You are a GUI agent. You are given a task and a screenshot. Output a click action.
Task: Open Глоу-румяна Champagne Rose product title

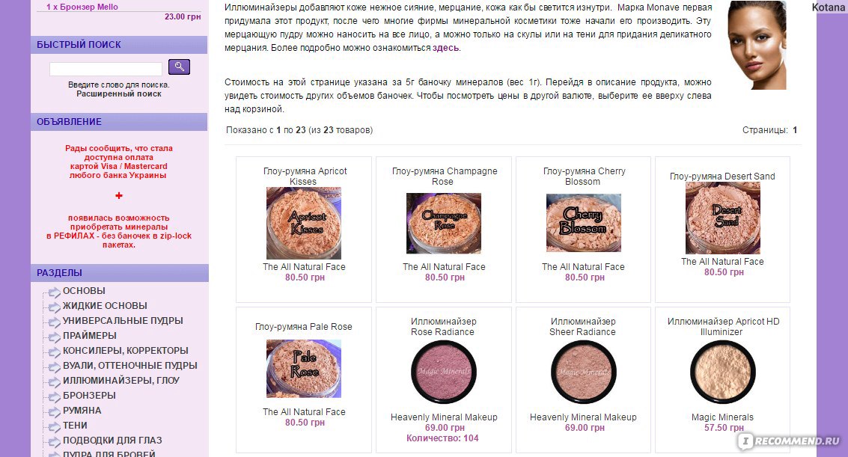(x=445, y=176)
